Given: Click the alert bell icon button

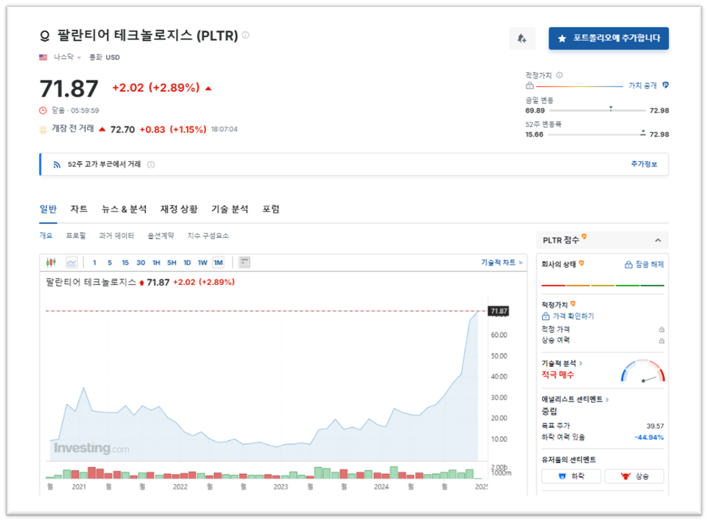Looking at the screenshot, I should click(x=522, y=38).
